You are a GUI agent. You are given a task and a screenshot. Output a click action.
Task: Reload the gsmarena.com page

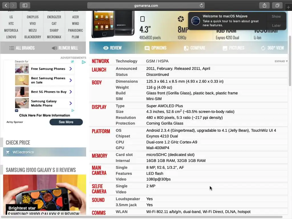pyautogui.click(x=201, y=5)
